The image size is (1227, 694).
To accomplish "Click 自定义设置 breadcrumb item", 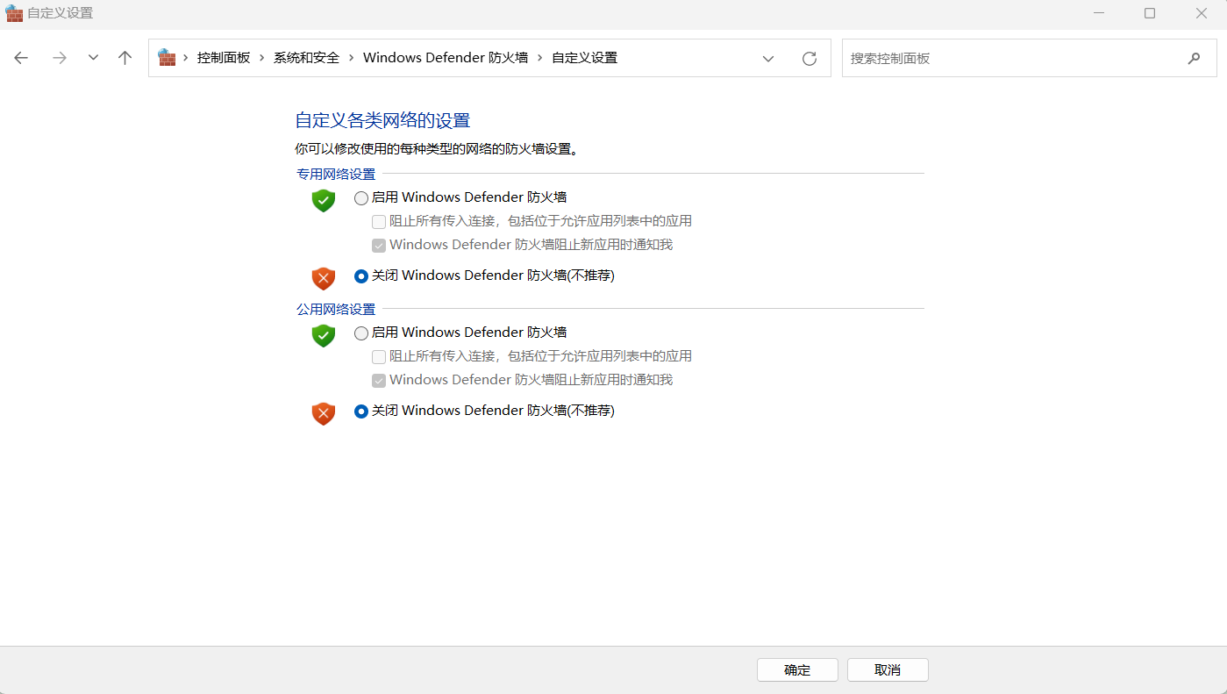I will (584, 58).
